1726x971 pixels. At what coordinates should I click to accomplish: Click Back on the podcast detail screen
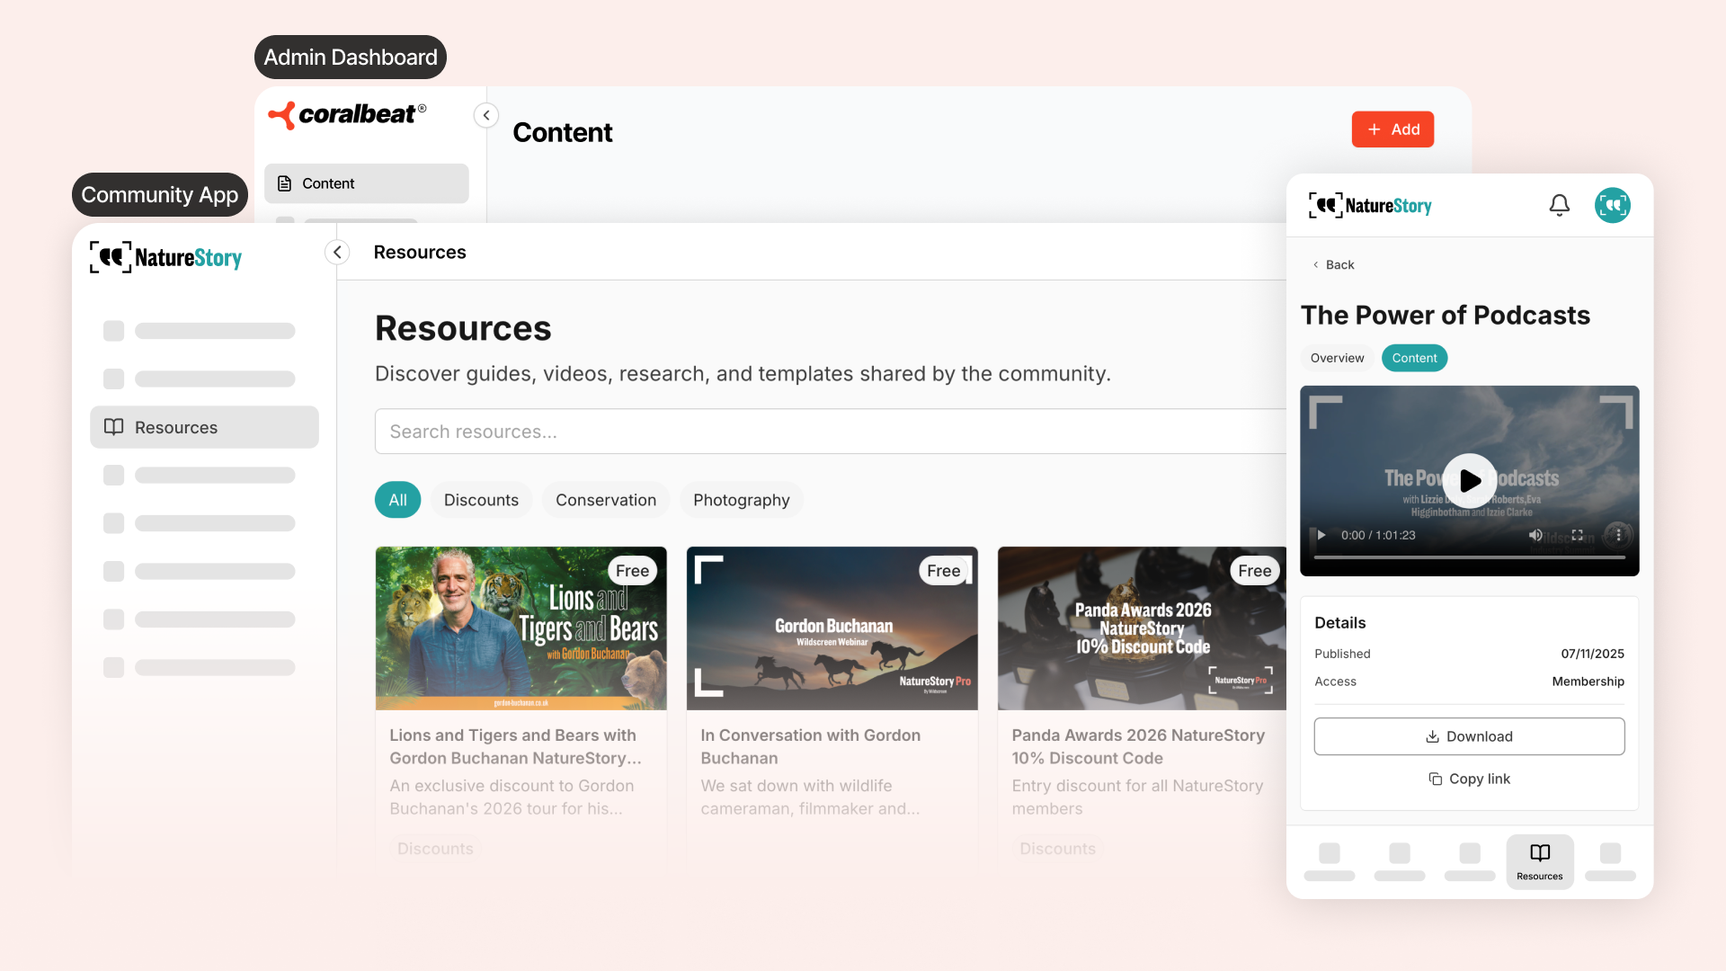click(x=1332, y=264)
